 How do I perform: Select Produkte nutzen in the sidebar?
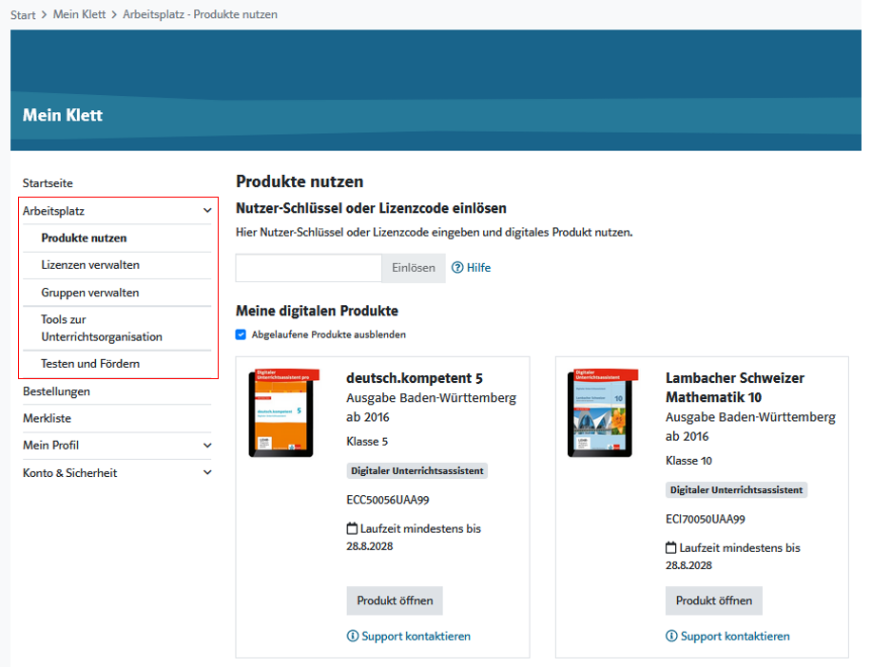coord(84,238)
